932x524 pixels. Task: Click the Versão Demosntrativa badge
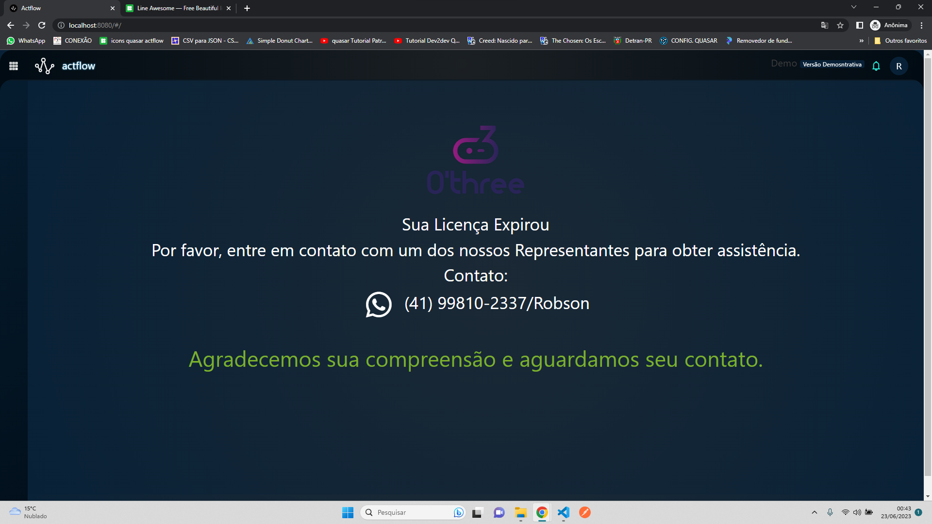click(x=832, y=65)
